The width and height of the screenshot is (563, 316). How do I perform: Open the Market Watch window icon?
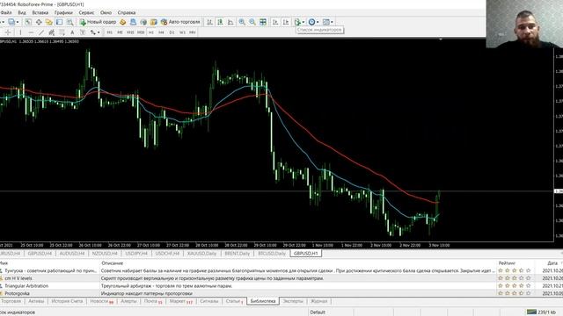28,22
